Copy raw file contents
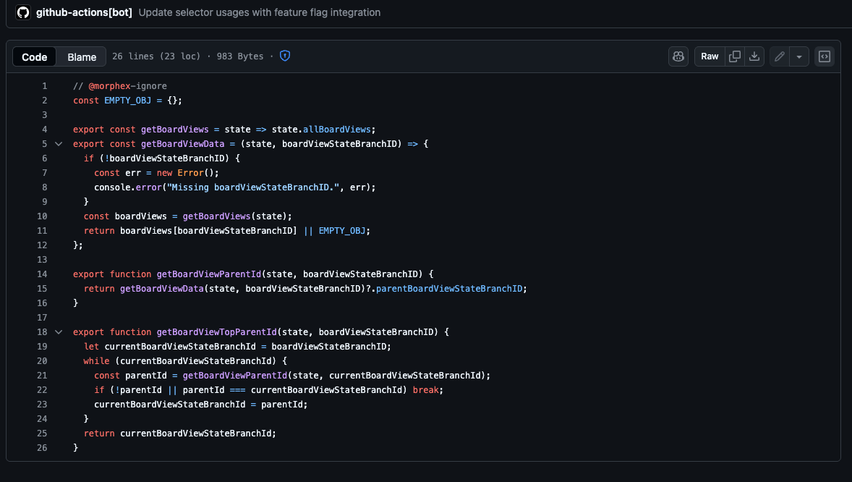Viewport: 852px width, 482px height. (x=735, y=56)
